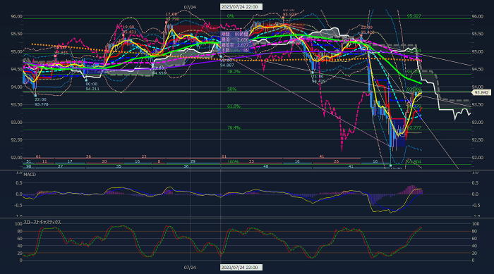Click the swing low label 22:00 93.776
Screen dimensions: 494x274
tap(41, 102)
